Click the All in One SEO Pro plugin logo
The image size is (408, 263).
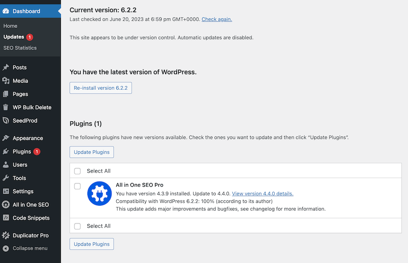pyautogui.click(x=99, y=194)
